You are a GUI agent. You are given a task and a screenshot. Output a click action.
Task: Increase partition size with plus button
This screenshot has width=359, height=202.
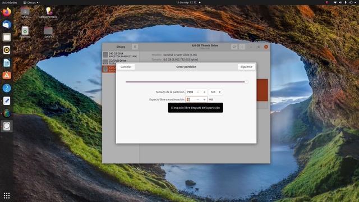pyautogui.click(x=204, y=92)
